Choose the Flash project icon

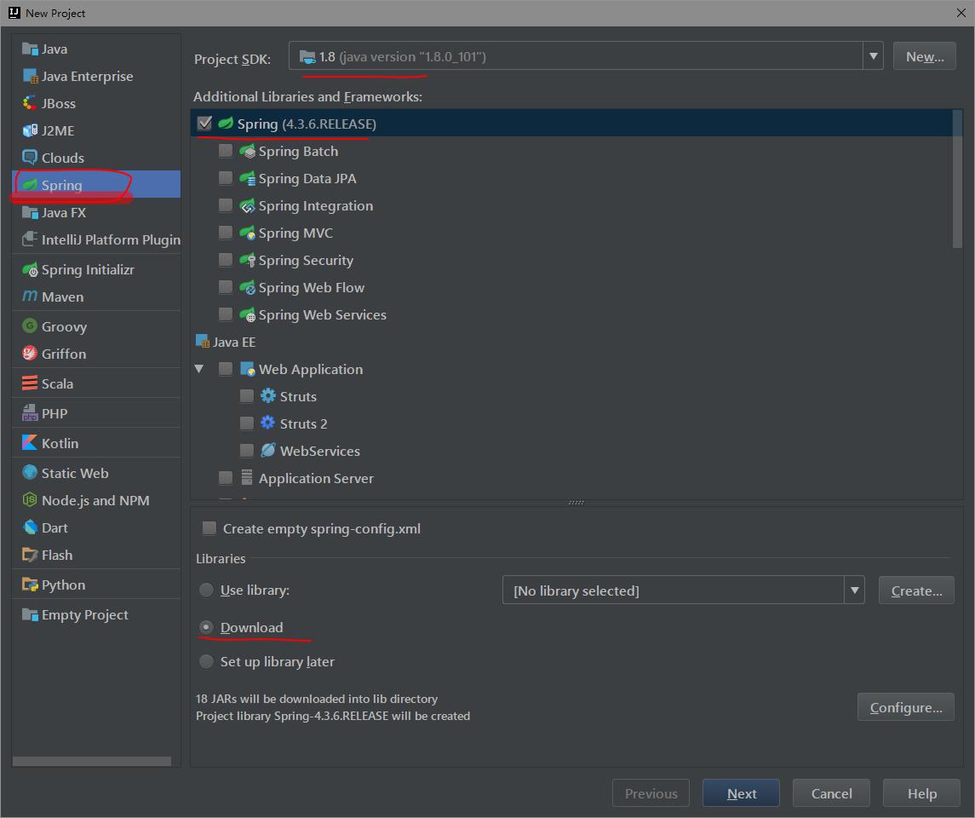tap(30, 555)
